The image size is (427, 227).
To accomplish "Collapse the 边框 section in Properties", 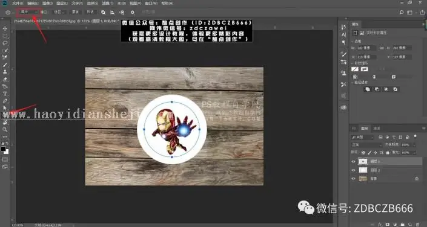I will 353,41.
